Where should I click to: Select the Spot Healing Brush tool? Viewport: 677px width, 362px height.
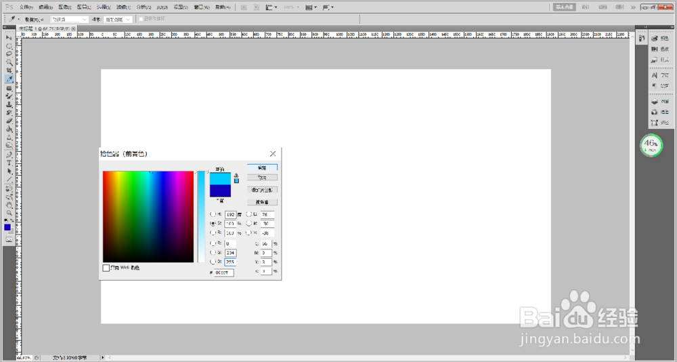pos(9,88)
